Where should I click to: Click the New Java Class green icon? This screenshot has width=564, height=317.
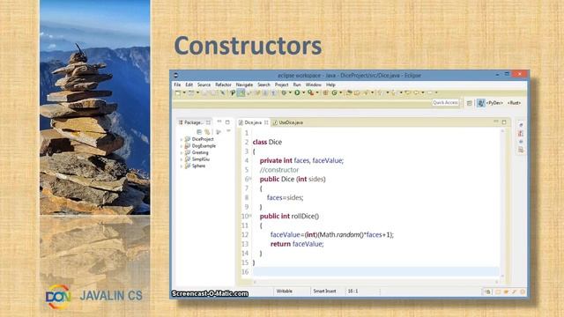click(x=335, y=93)
